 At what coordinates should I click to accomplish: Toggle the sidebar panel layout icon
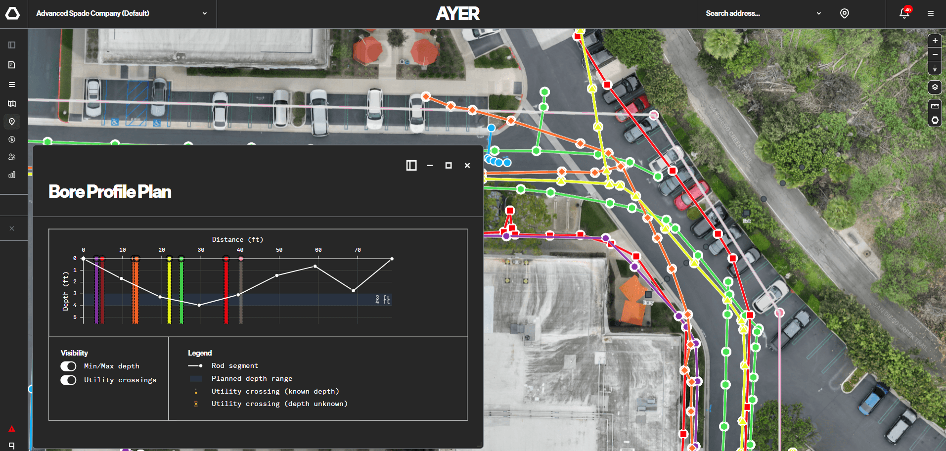(x=12, y=45)
